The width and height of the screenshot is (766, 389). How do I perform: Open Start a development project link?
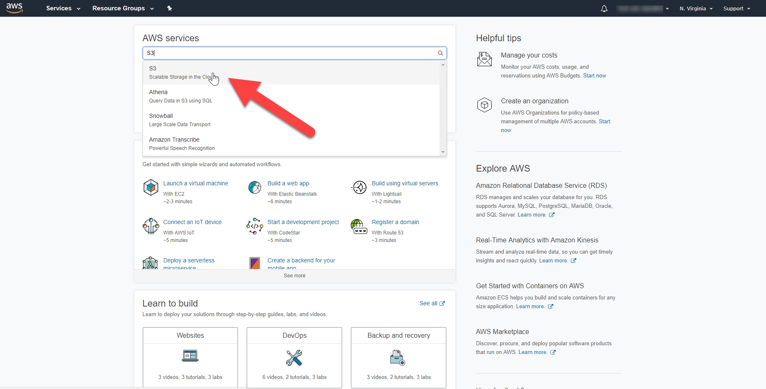click(303, 222)
